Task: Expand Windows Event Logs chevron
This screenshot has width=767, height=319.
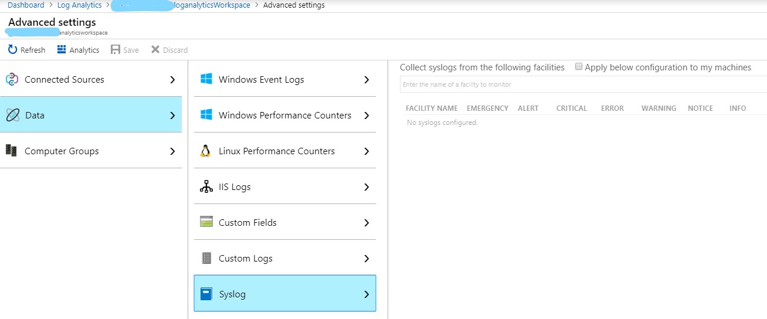Action: (366, 80)
